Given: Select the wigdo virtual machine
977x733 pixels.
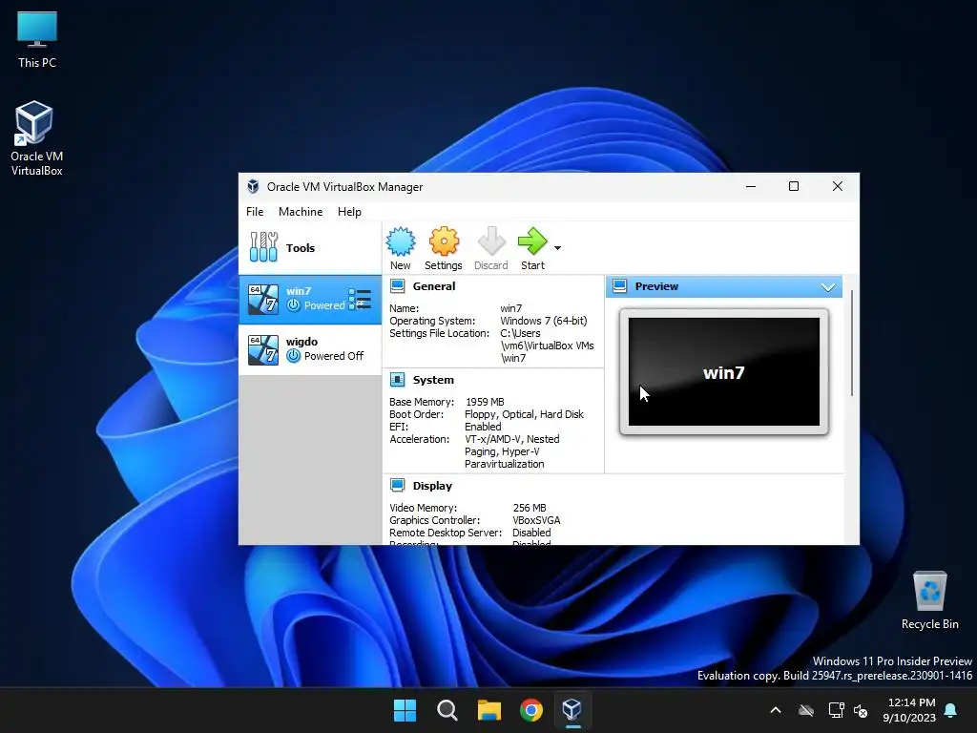Looking at the screenshot, I should tap(310, 349).
